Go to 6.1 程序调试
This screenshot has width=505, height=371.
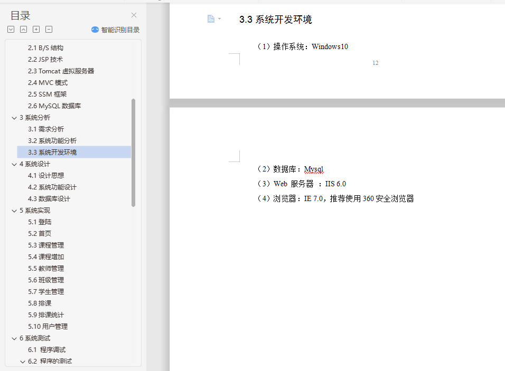point(46,350)
